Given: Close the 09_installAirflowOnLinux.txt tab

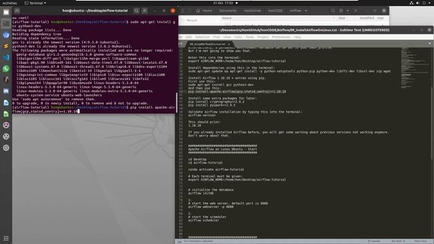Looking at the screenshot, I should pos(229,44).
